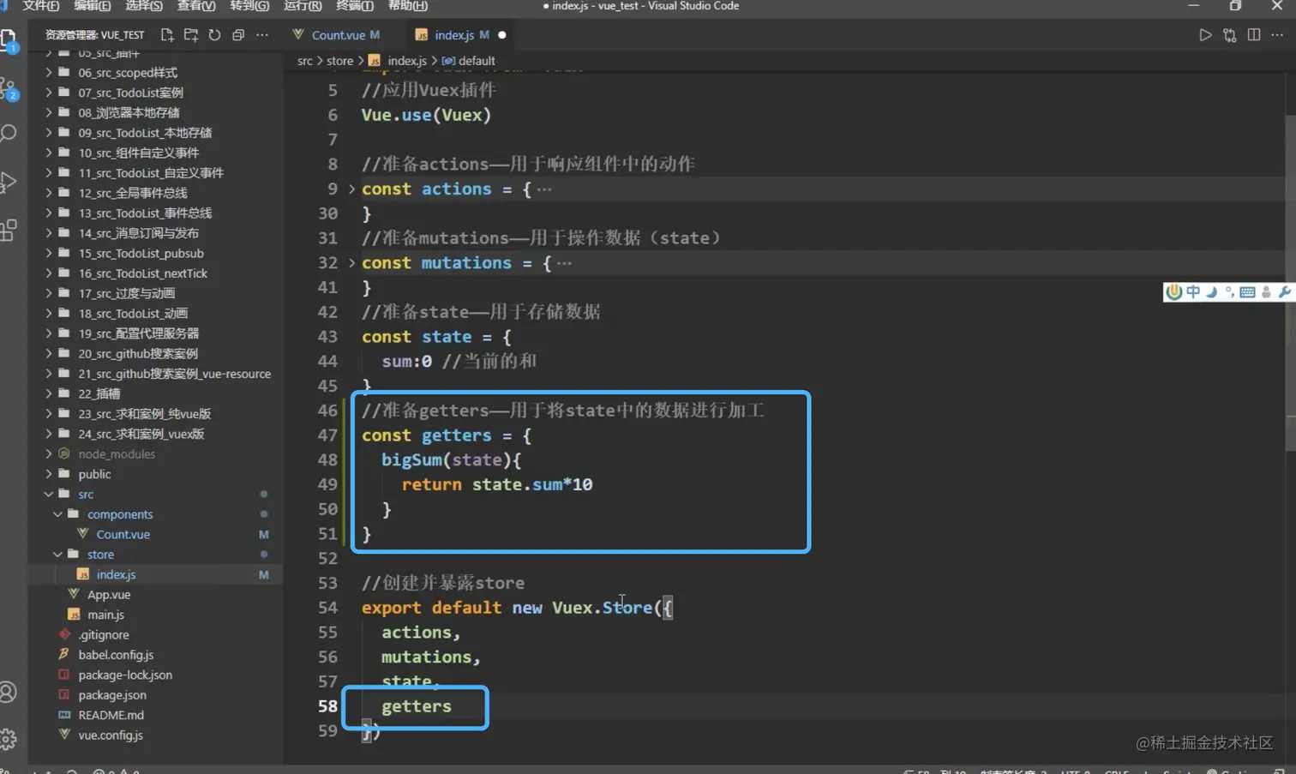Create a new folder in VUE_TEST explorer
This screenshot has width=1296, height=774.
pyautogui.click(x=191, y=35)
